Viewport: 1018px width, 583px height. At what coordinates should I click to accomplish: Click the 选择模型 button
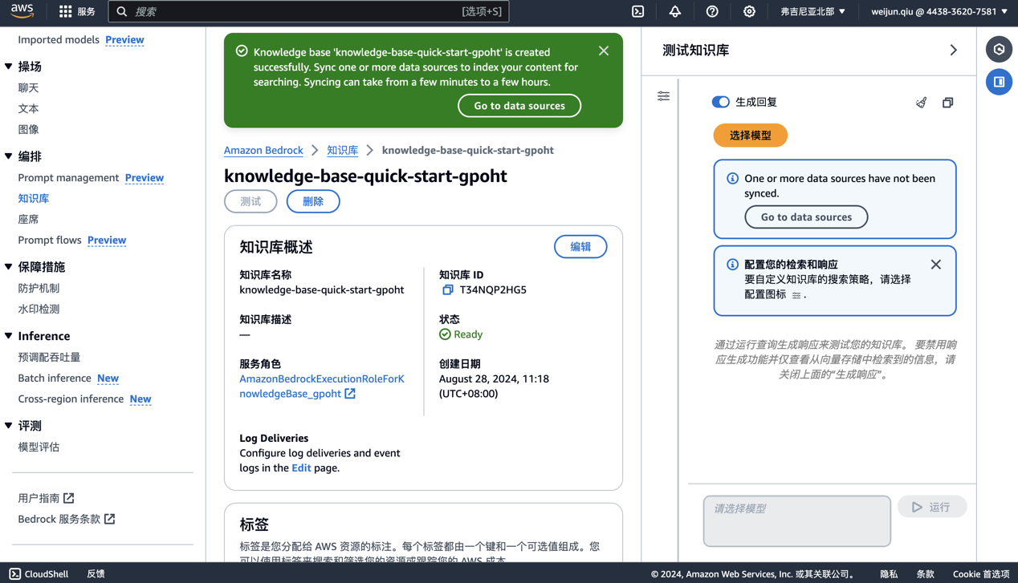click(x=751, y=136)
